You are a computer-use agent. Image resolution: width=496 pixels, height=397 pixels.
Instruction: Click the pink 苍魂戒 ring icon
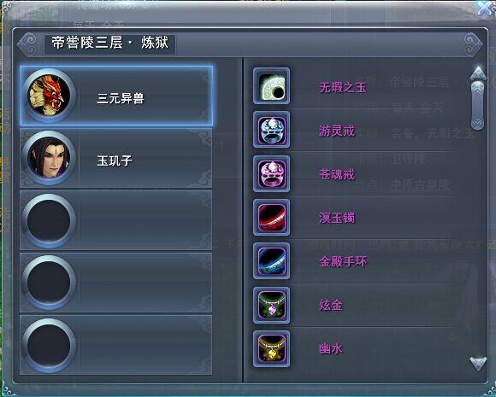click(x=271, y=173)
